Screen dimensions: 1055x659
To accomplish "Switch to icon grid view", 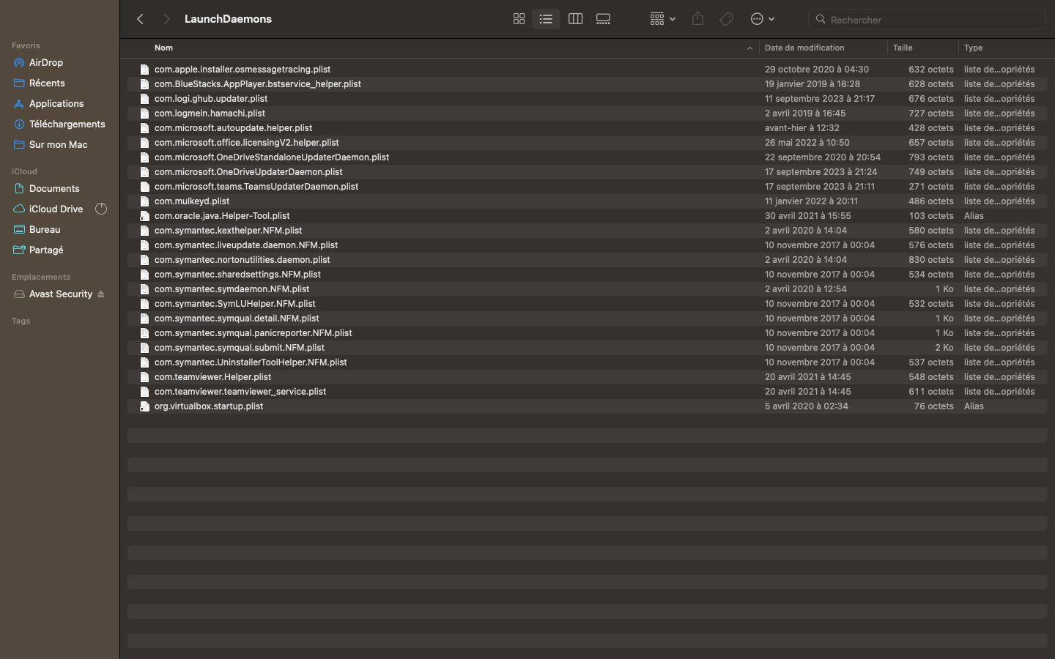I will click(x=519, y=19).
